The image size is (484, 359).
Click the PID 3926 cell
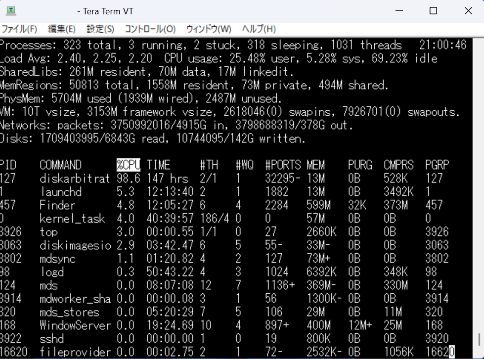[x=11, y=232]
